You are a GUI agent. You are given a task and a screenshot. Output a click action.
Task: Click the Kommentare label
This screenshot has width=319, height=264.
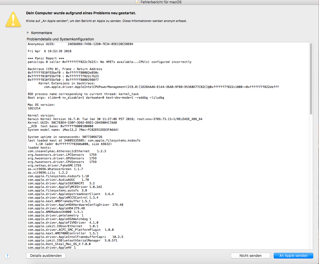[41, 33]
